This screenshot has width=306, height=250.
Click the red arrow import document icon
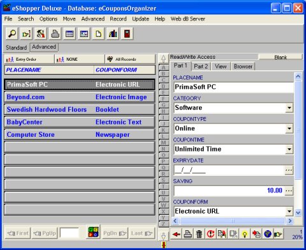256,234
